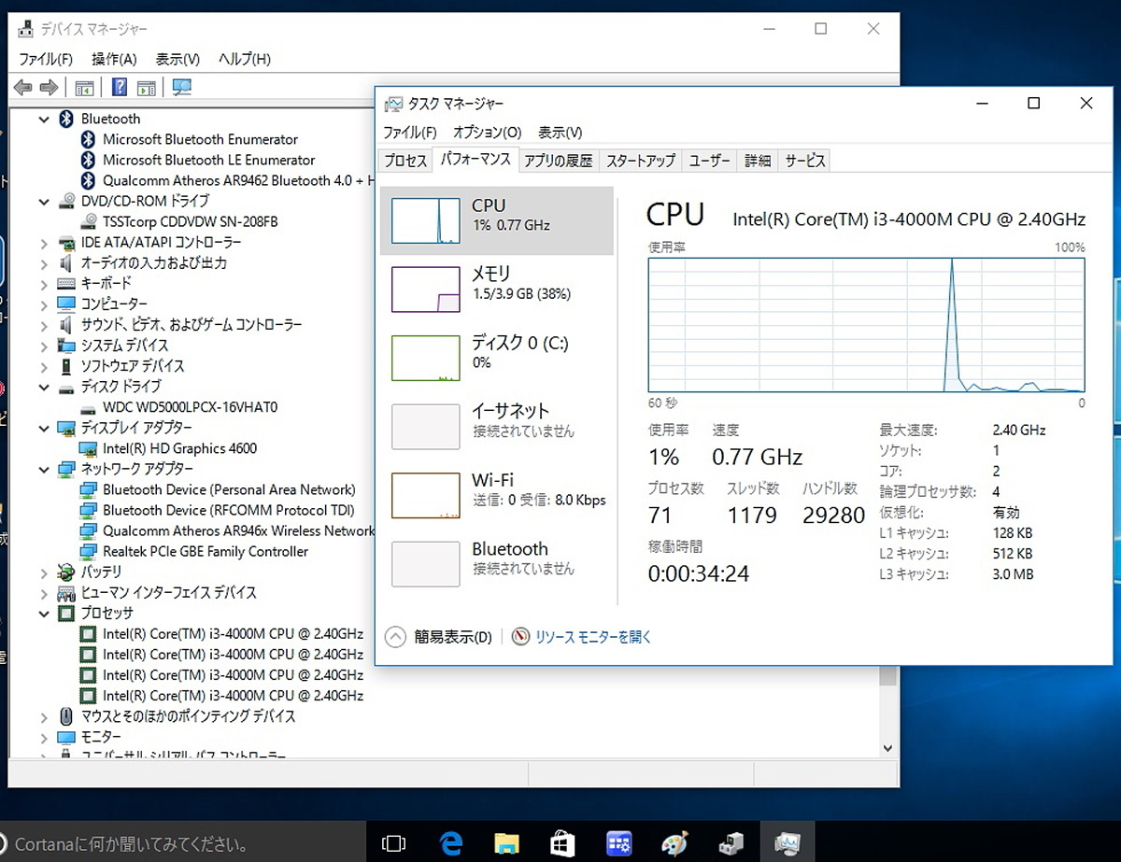This screenshot has height=862, width=1121.
Task: Expand the モニター category
Action: click(x=44, y=737)
